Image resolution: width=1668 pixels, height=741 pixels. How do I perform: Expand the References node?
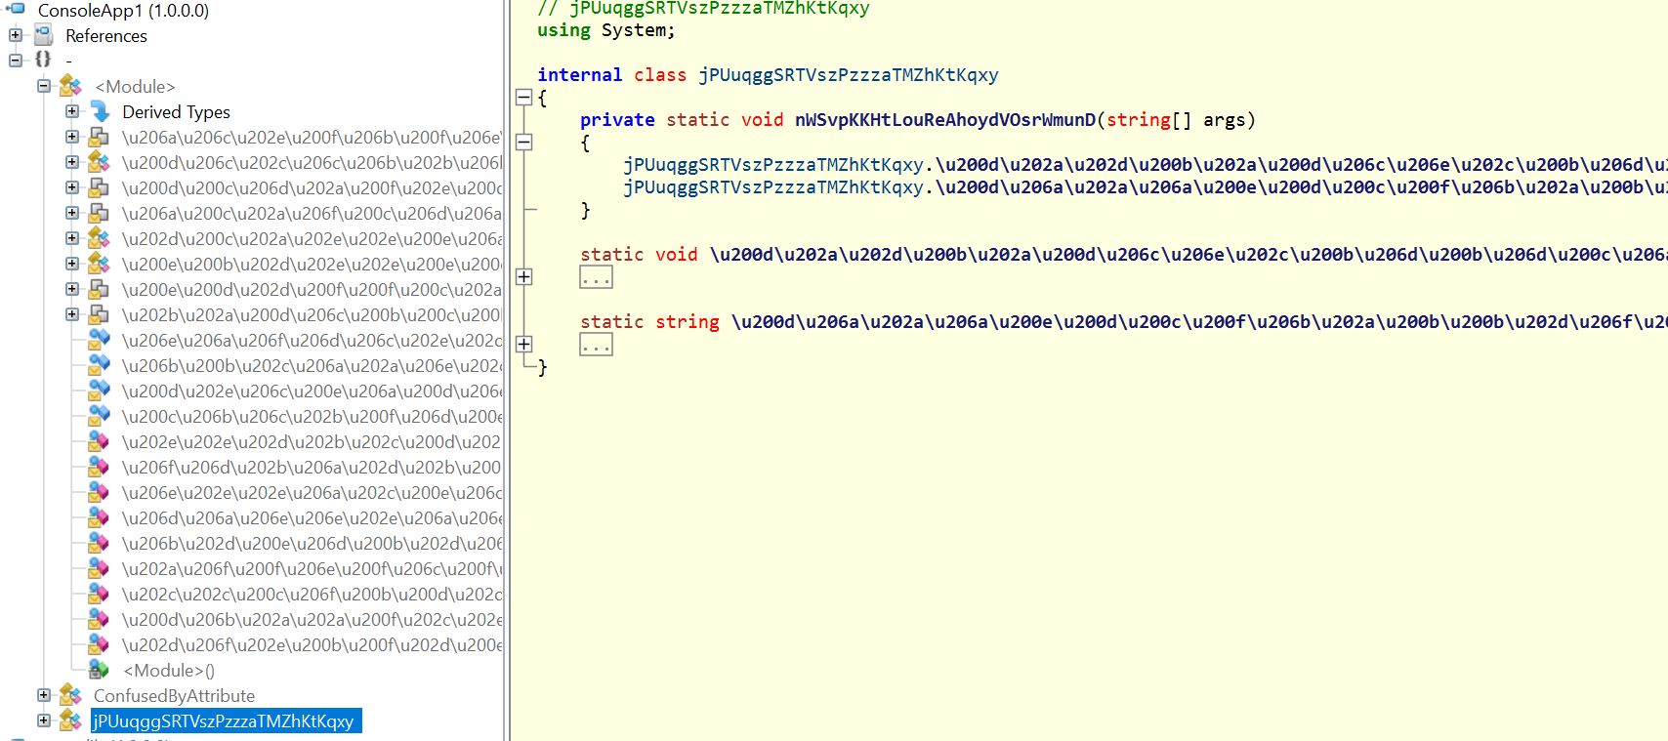15,35
